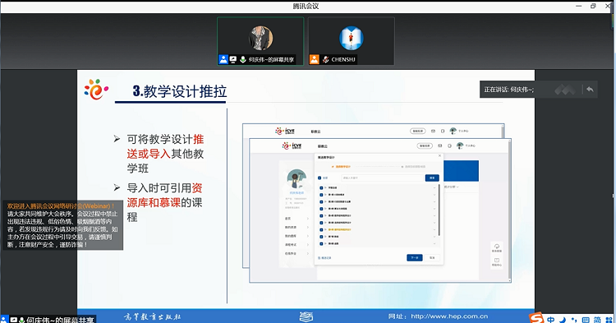Click the blue 搜索 button in the dialog
This screenshot has width=616, height=323.
click(432, 178)
